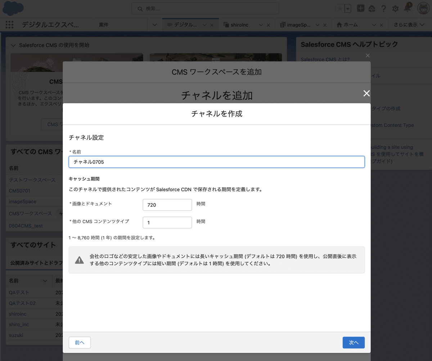Click the 名前 channel name input field
Screen dimensions: 432x361
click(x=217, y=162)
